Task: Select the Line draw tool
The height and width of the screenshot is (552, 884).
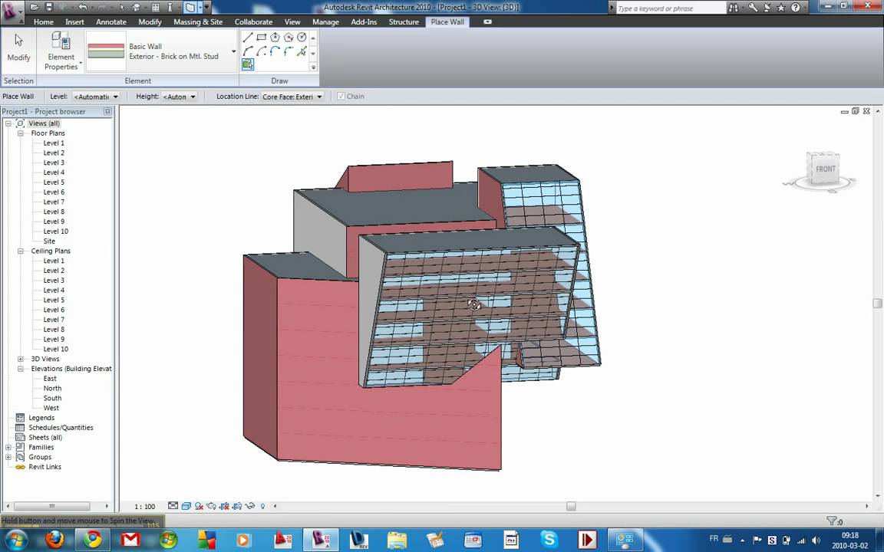Action: coord(248,37)
